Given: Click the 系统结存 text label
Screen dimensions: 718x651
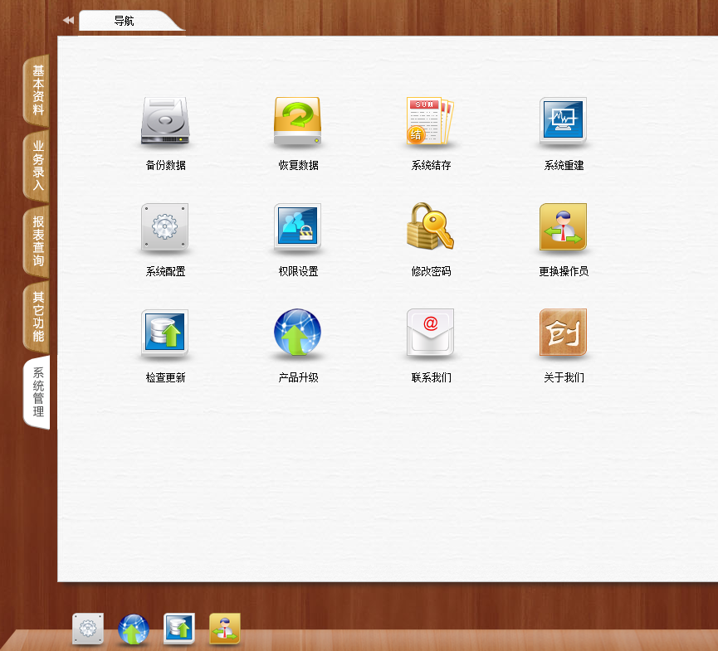Looking at the screenshot, I should point(431,165).
